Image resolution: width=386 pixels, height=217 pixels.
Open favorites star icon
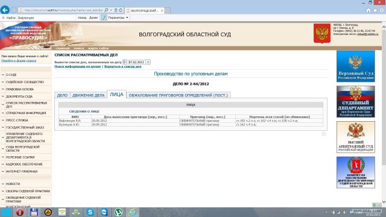tap(375, 10)
